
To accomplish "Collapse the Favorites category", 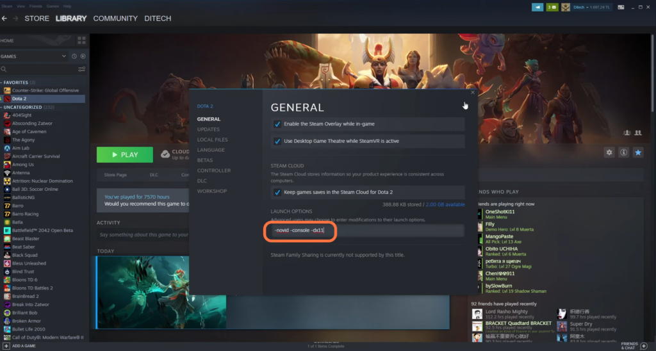I will click(x=2, y=83).
